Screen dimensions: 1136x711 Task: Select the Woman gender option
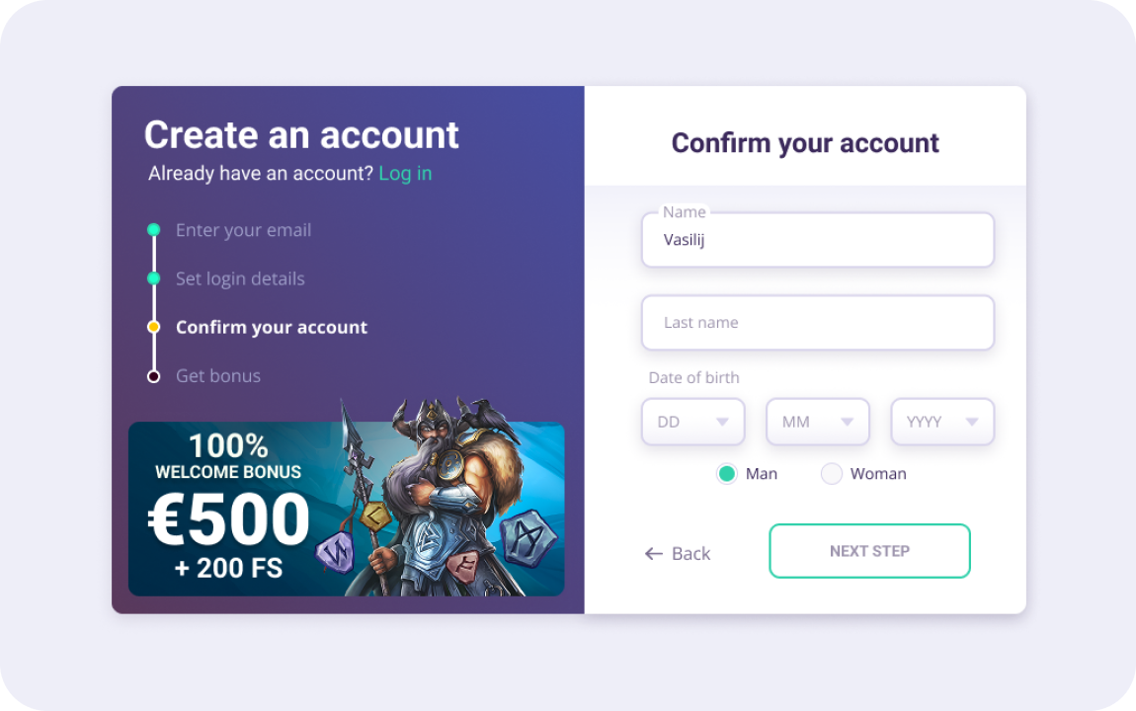click(832, 474)
